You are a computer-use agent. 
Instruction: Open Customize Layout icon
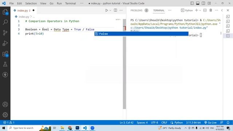209,3
